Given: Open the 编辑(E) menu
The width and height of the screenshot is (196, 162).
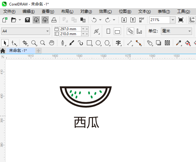Looking at the screenshot, I should (x=28, y=12).
